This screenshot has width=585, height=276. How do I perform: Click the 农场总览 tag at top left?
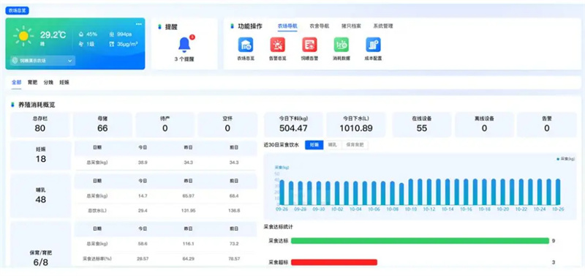point(17,11)
